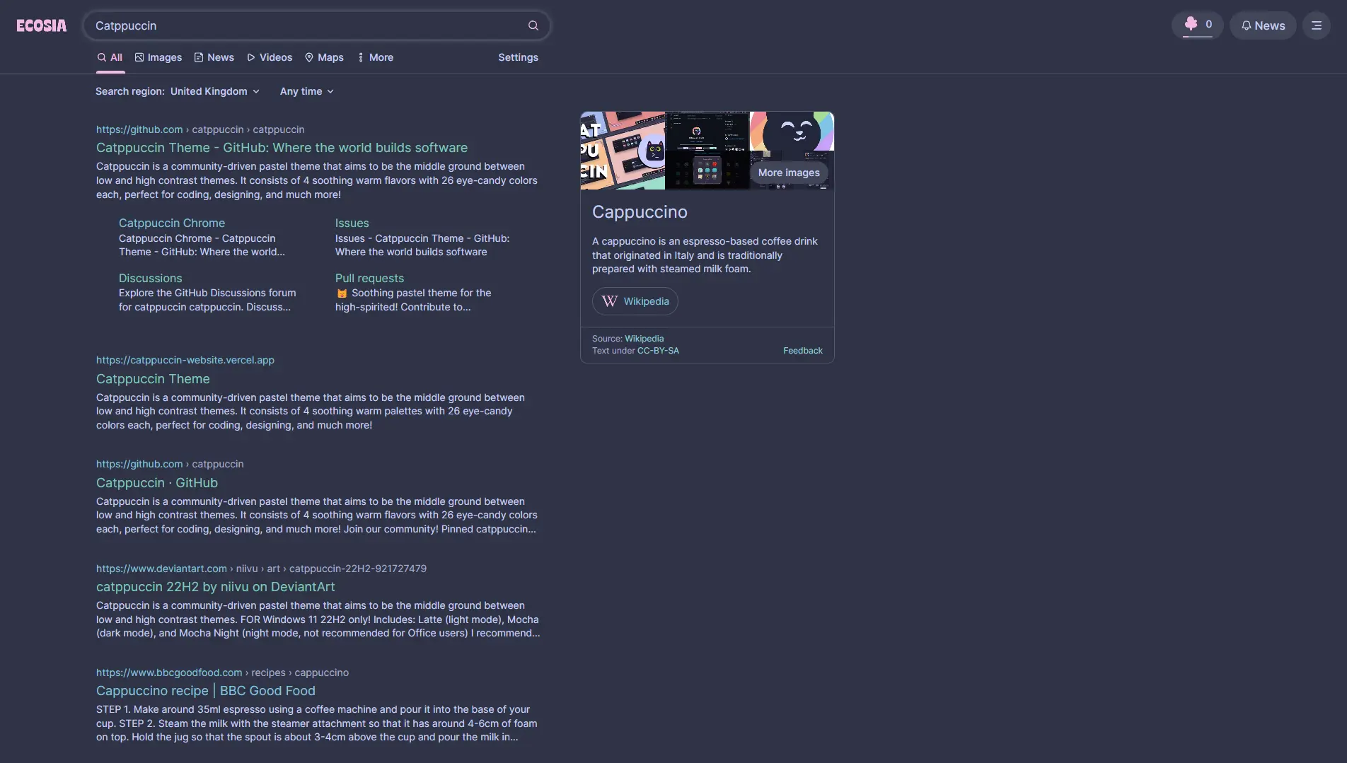Click the bbcgoodfood.com recipes URL
The width and height of the screenshot is (1347, 763).
(222, 672)
